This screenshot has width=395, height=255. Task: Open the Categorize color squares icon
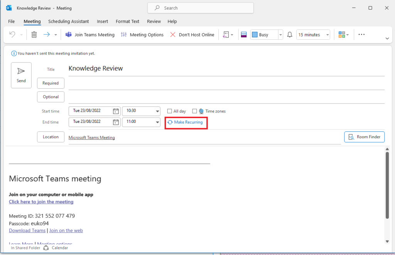click(x=344, y=35)
